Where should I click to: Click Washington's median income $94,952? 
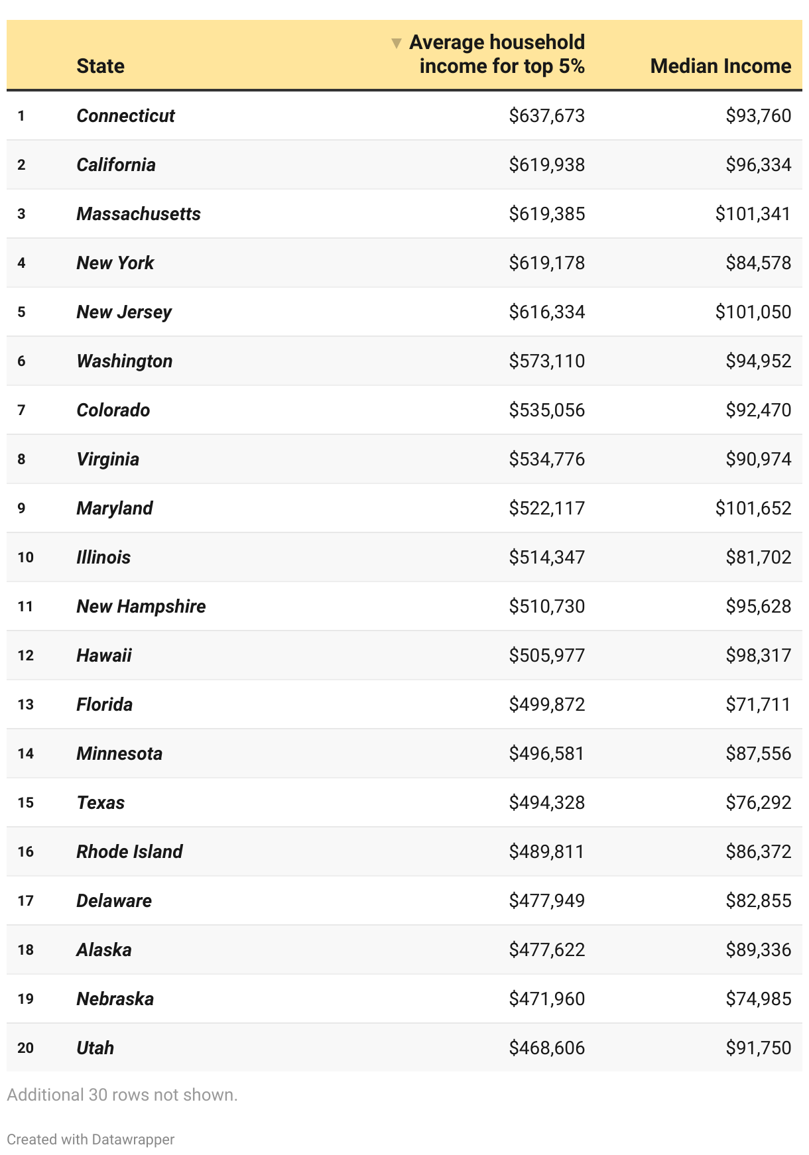[x=759, y=361]
